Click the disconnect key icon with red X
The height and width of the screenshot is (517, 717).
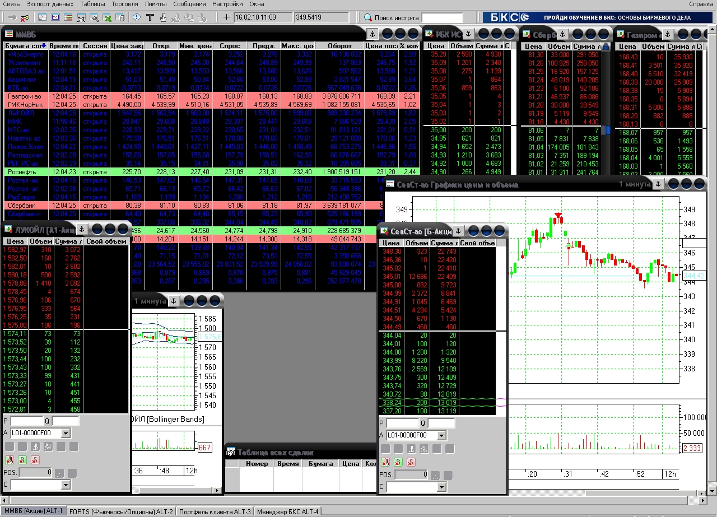click(x=25, y=17)
